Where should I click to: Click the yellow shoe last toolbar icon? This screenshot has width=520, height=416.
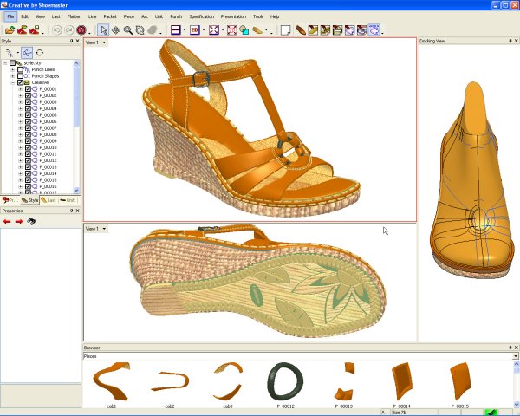[257, 30]
